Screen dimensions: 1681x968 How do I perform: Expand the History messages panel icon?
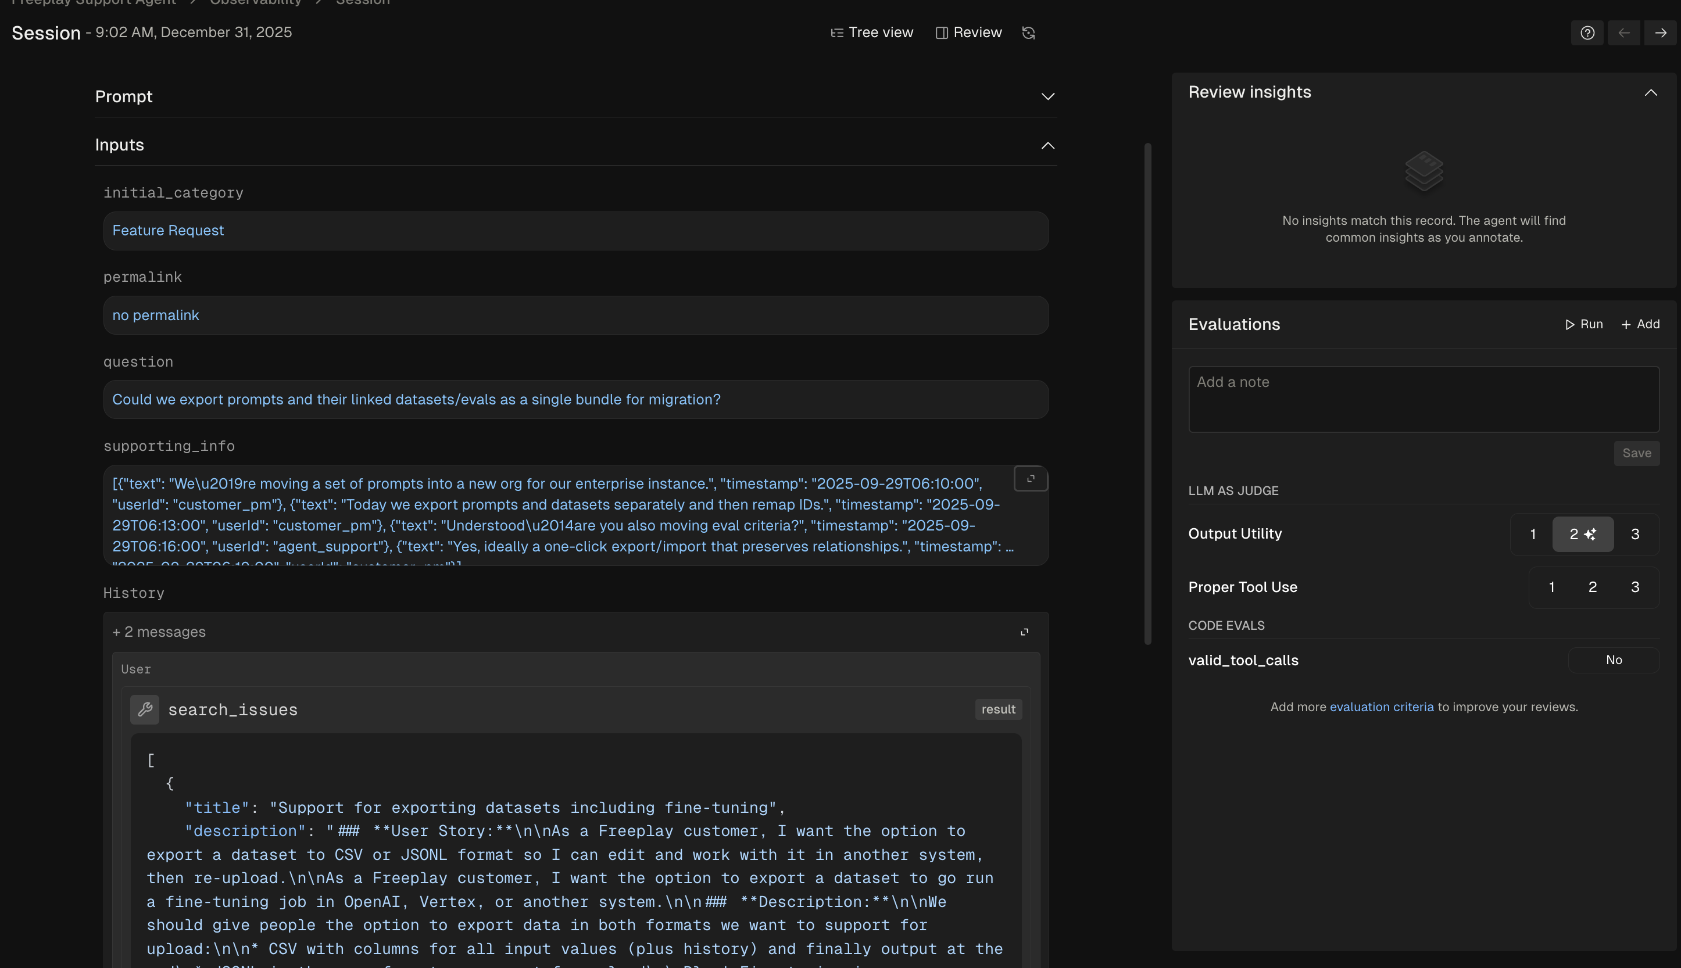click(1024, 632)
